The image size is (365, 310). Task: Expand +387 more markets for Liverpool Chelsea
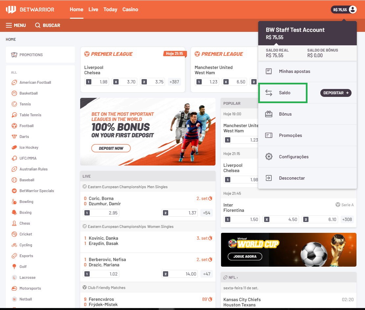pos(174,82)
